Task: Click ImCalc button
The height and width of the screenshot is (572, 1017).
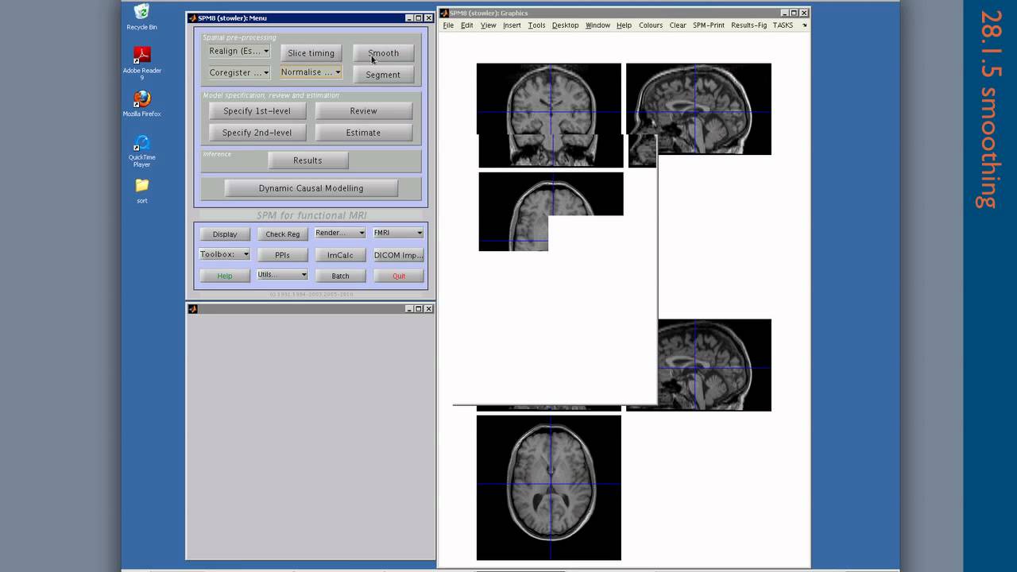Action: [x=340, y=255]
